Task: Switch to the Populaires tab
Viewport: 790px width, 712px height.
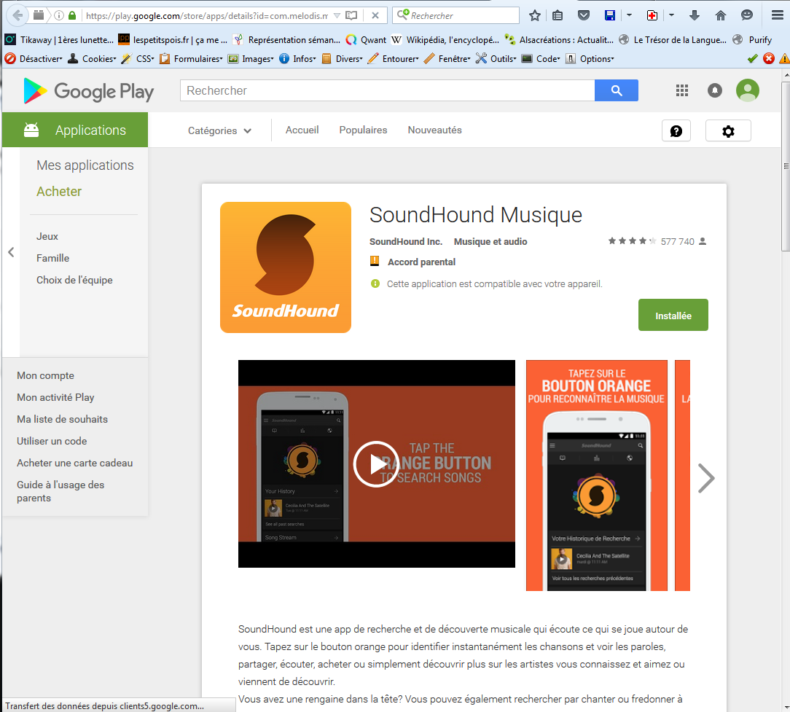Action: click(x=363, y=130)
